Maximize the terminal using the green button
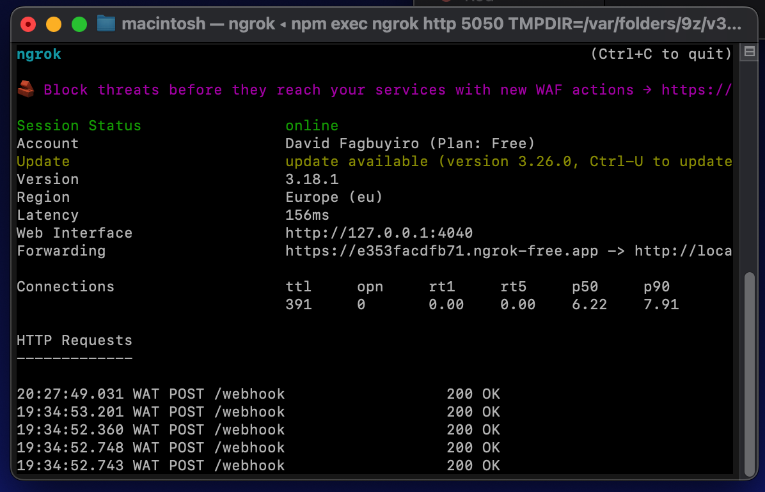Viewport: 765px width, 492px height. coord(79,24)
